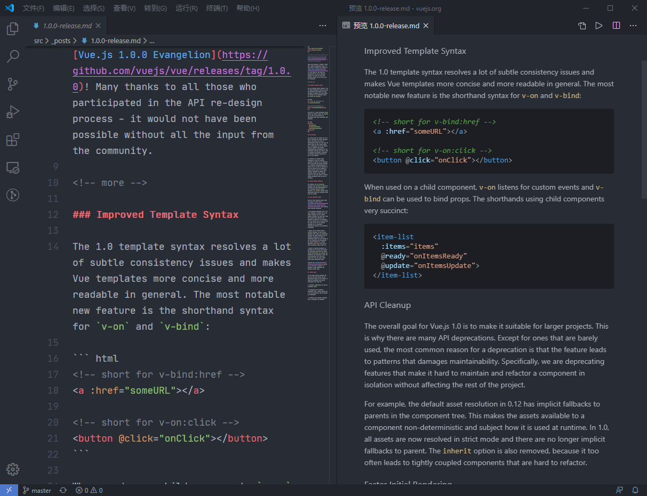
Task: Close the 1.0.0-release.md editor tab
Action: pos(98,26)
